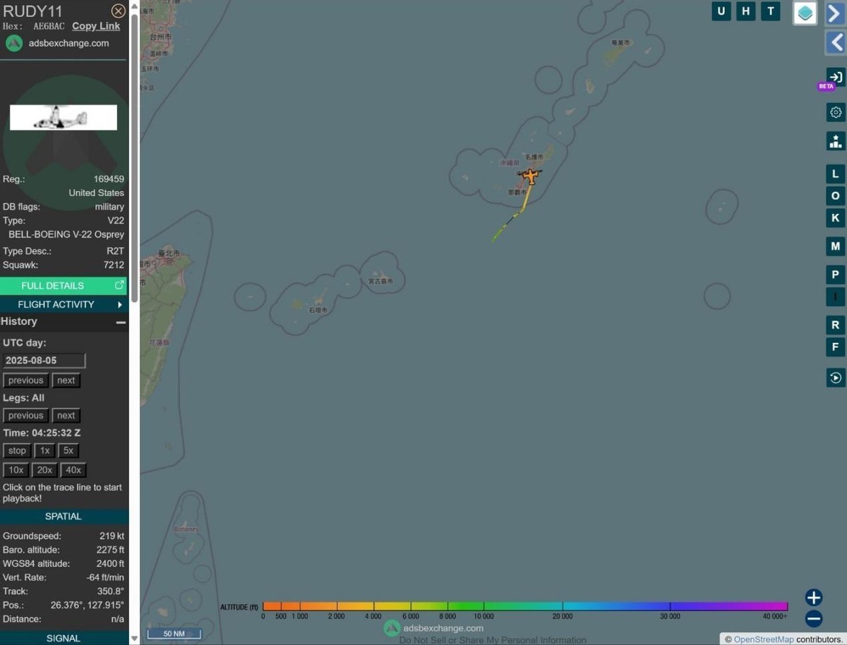Open the map layers selector icon
Screen dimensions: 847x645
tap(805, 13)
